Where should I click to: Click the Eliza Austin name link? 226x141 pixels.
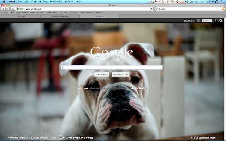point(189,20)
